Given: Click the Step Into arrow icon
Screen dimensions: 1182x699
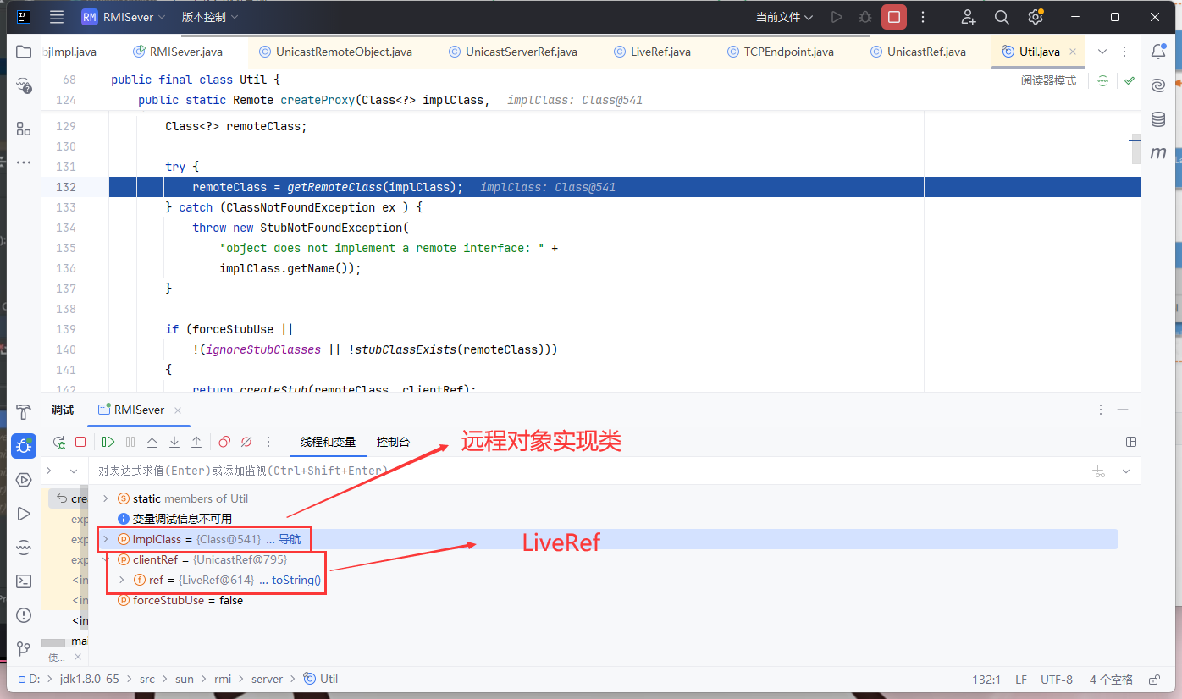Looking at the screenshot, I should [174, 442].
